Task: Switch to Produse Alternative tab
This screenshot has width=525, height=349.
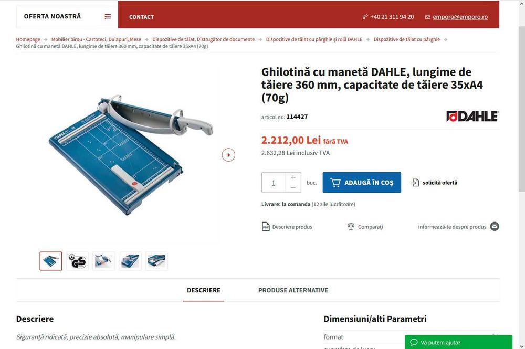Action: 293,290
